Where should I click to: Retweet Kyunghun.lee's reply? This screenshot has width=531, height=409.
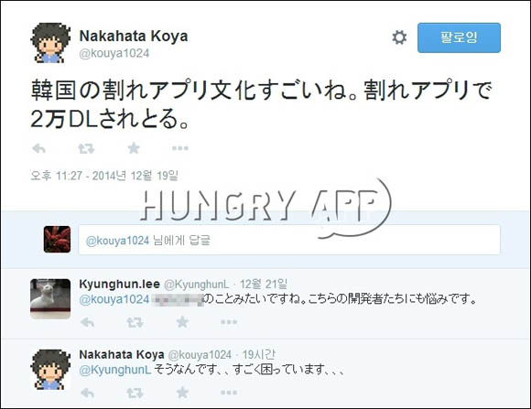pos(135,322)
